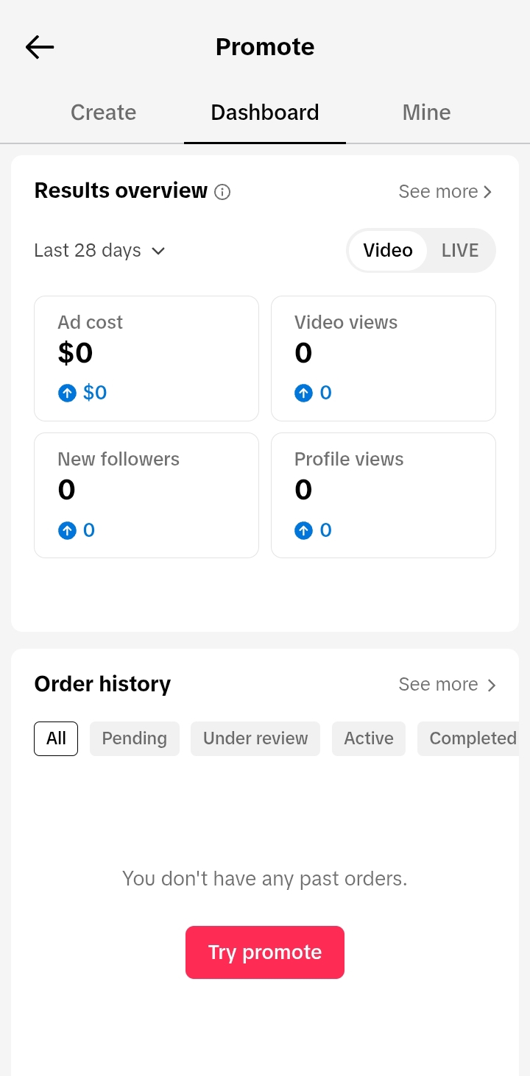Switch the overview toggle to LIVE
Viewport: 530px width, 1076px height.
460,250
